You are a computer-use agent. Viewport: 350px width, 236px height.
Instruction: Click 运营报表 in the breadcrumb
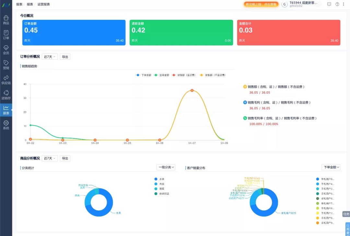pyautogui.click(x=43, y=4)
